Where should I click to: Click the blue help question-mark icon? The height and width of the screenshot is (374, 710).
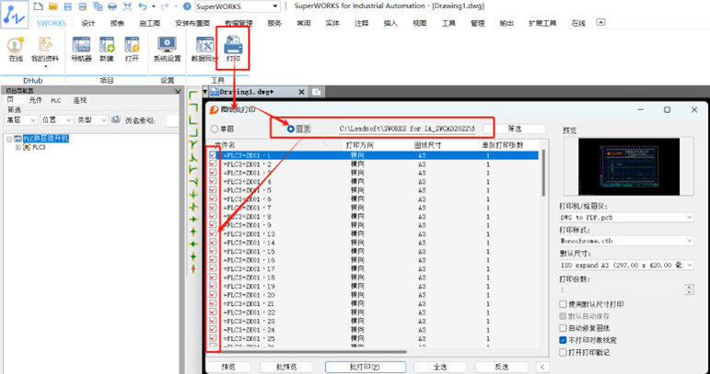(187, 6)
